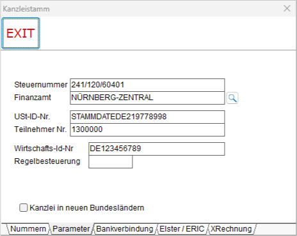The height and width of the screenshot is (236, 297).
Task: Open the Parameter tab
Action: click(x=71, y=229)
